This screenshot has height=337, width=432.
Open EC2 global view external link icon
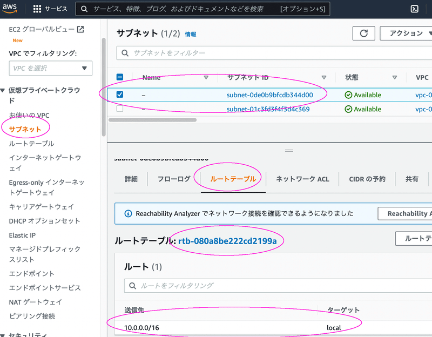80,29
